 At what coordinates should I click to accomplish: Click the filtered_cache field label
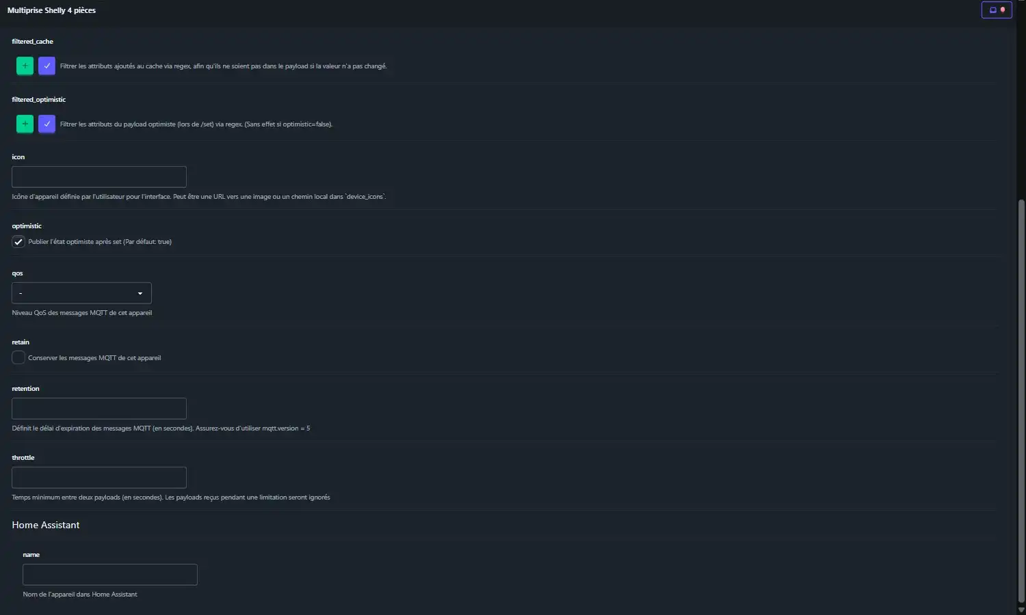32,42
